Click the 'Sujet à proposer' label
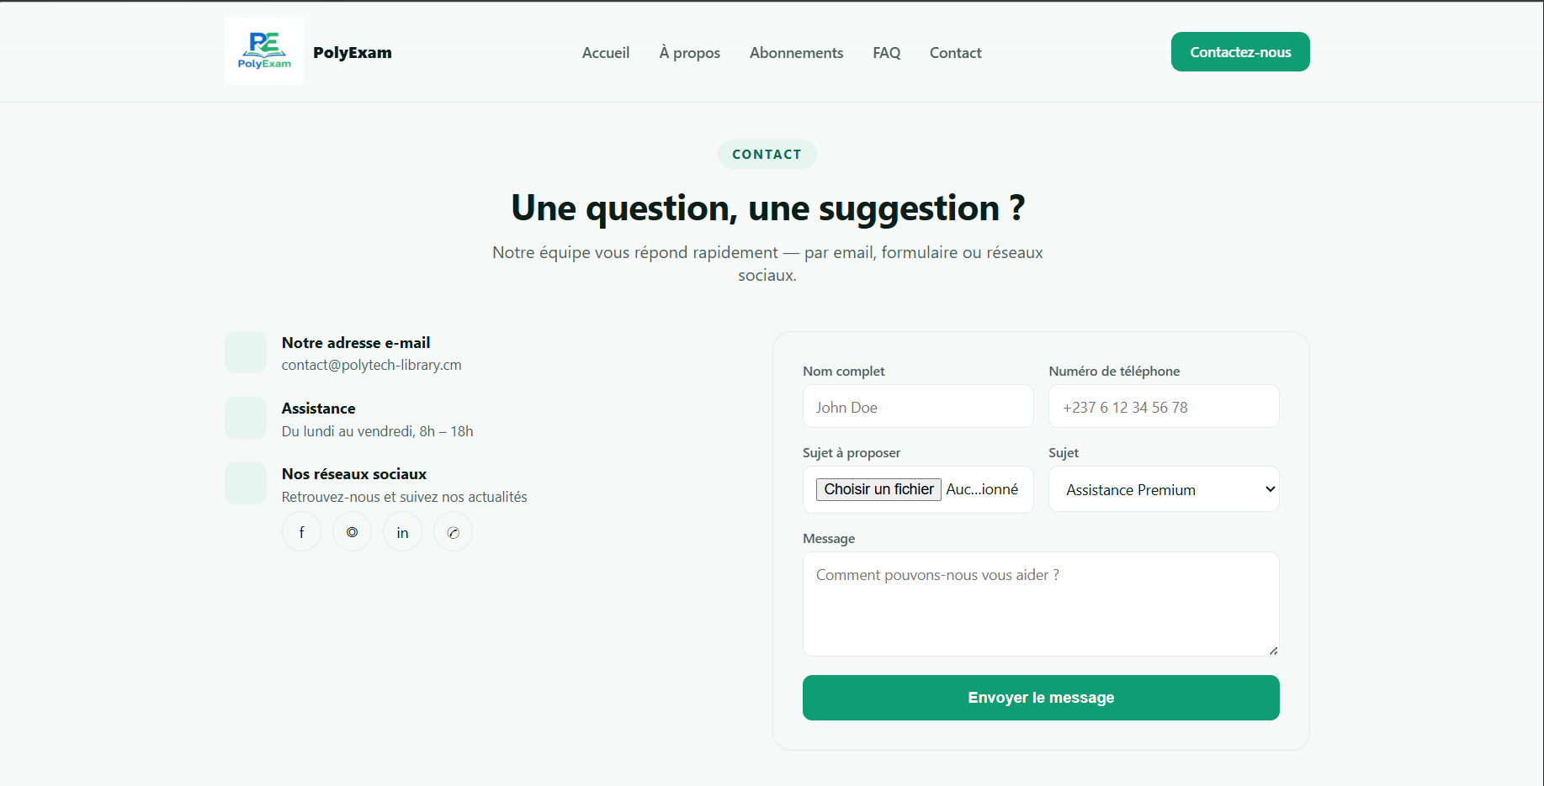Image resolution: width=1544 pixels, height=786 pixels. [852, 452]
